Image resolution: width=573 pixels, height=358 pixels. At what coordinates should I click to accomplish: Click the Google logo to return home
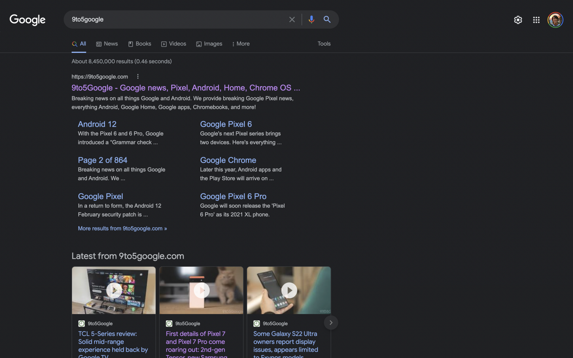[x=27, y=20]
